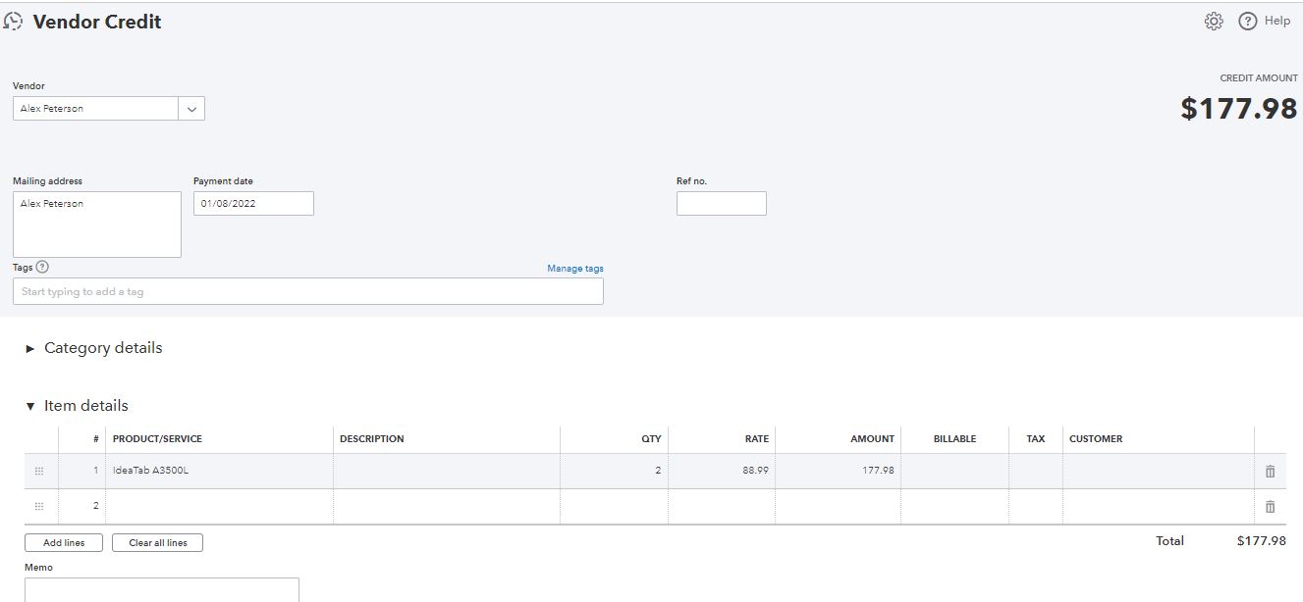The height and width of the screenshot is (602, 1303).
Task: Delete line 2 with trash icon
Action: pyautogui.click(x=1270, y=507)
